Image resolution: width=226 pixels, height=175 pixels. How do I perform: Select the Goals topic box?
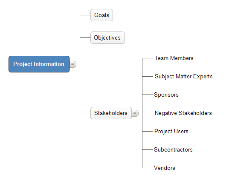(101, 15)
